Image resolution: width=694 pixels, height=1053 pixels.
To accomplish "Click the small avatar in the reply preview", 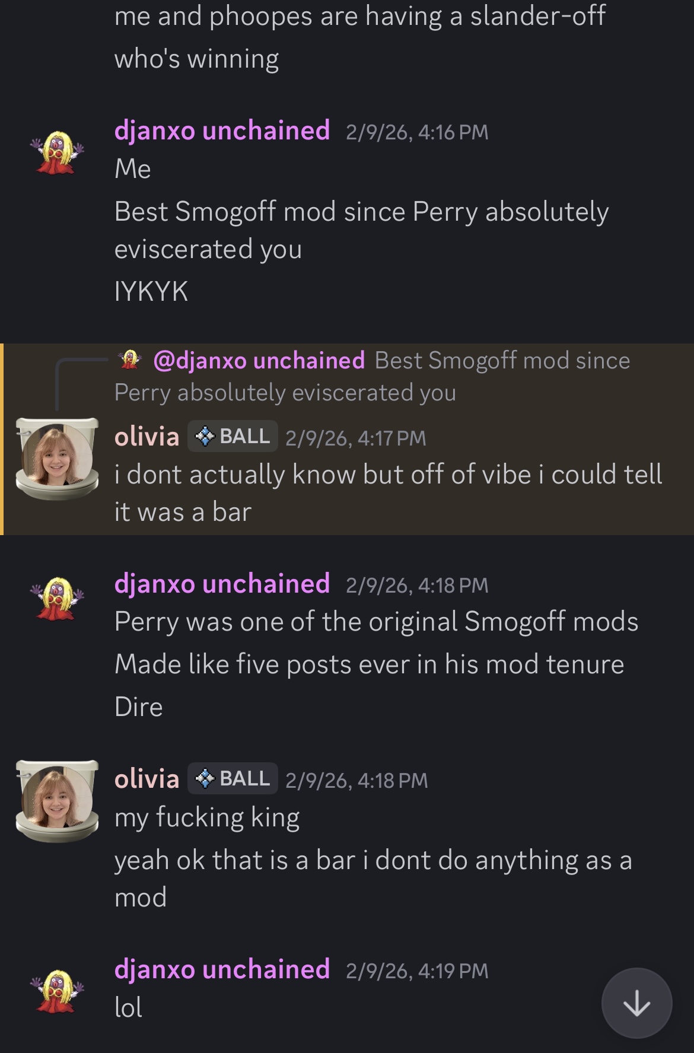I will tap(130, 360).
